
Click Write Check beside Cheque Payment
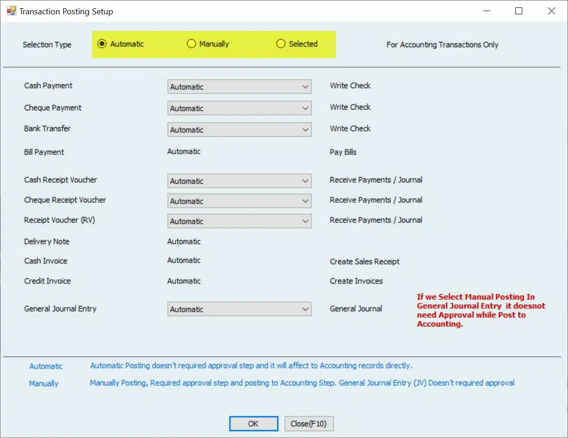[x=350, y=107]
